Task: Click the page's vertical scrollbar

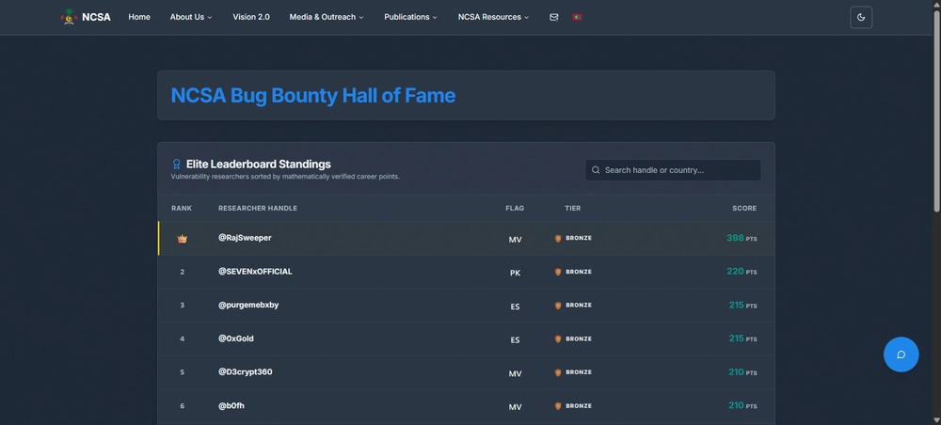Action: pyautogui.click(x=936, y=111)
